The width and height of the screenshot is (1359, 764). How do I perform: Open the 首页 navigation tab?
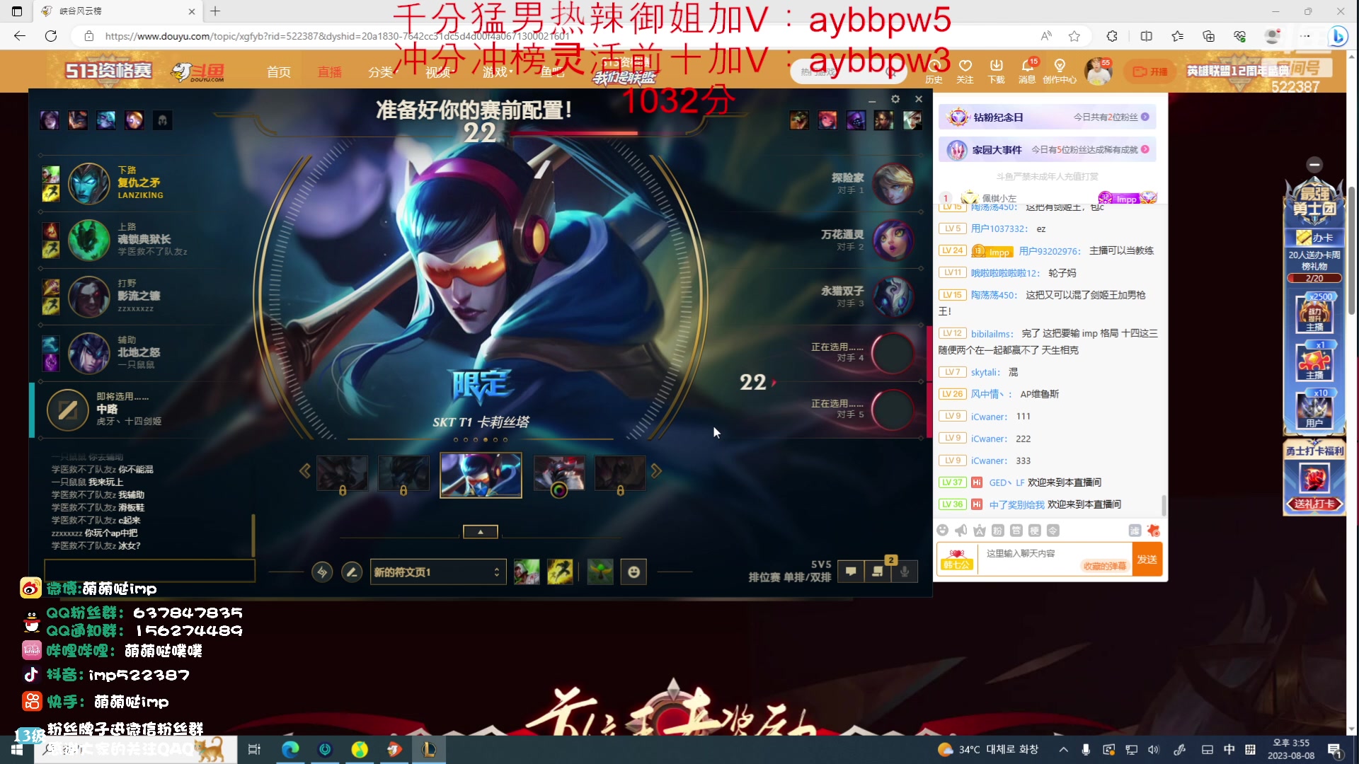tap(278, 72)
